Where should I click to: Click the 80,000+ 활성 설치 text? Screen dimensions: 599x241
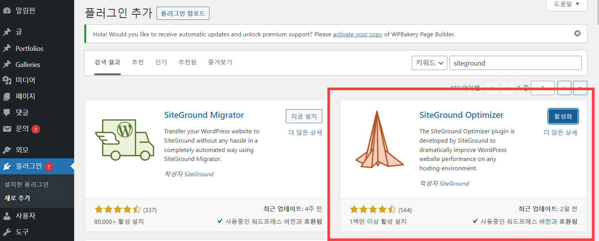click(x=119, y=222)
